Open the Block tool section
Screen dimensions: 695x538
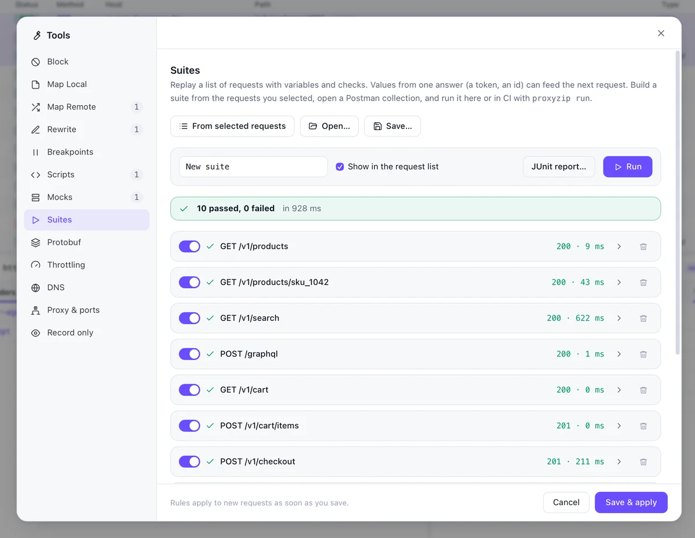click(x=87, y=62)
